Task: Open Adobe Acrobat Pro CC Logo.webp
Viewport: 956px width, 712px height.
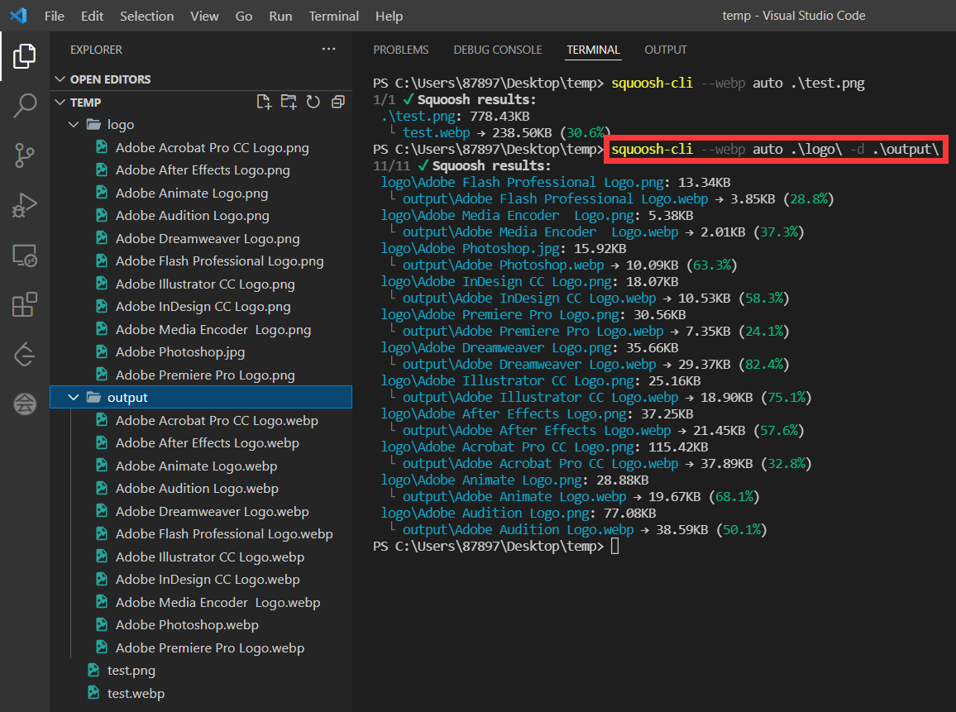Action: coord(217,421)
